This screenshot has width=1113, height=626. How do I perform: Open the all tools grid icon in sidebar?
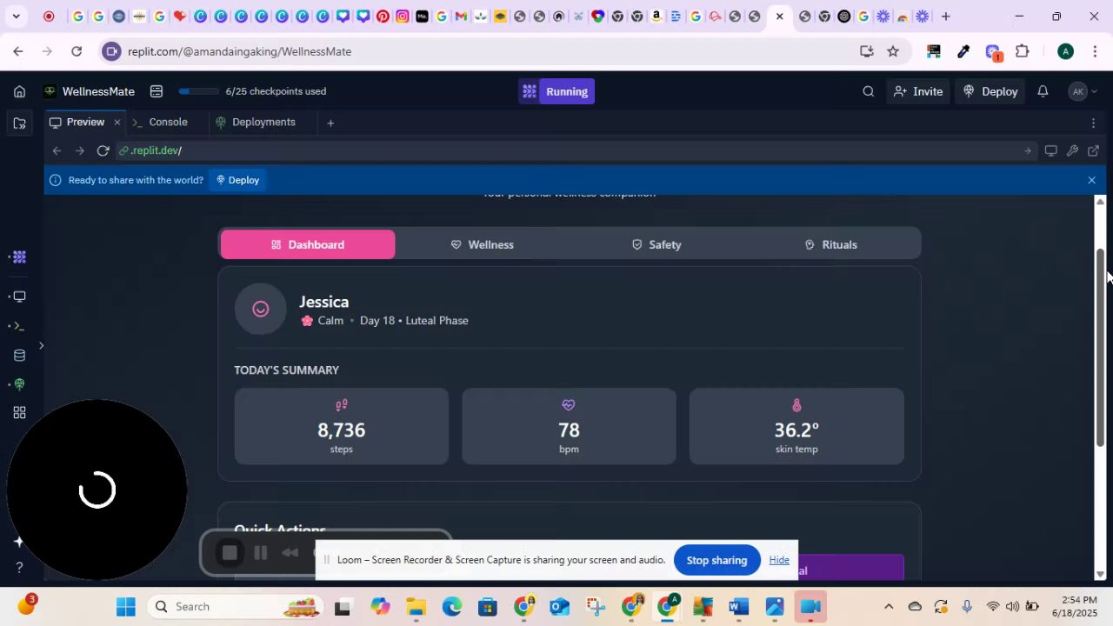(x=19, y=413)
